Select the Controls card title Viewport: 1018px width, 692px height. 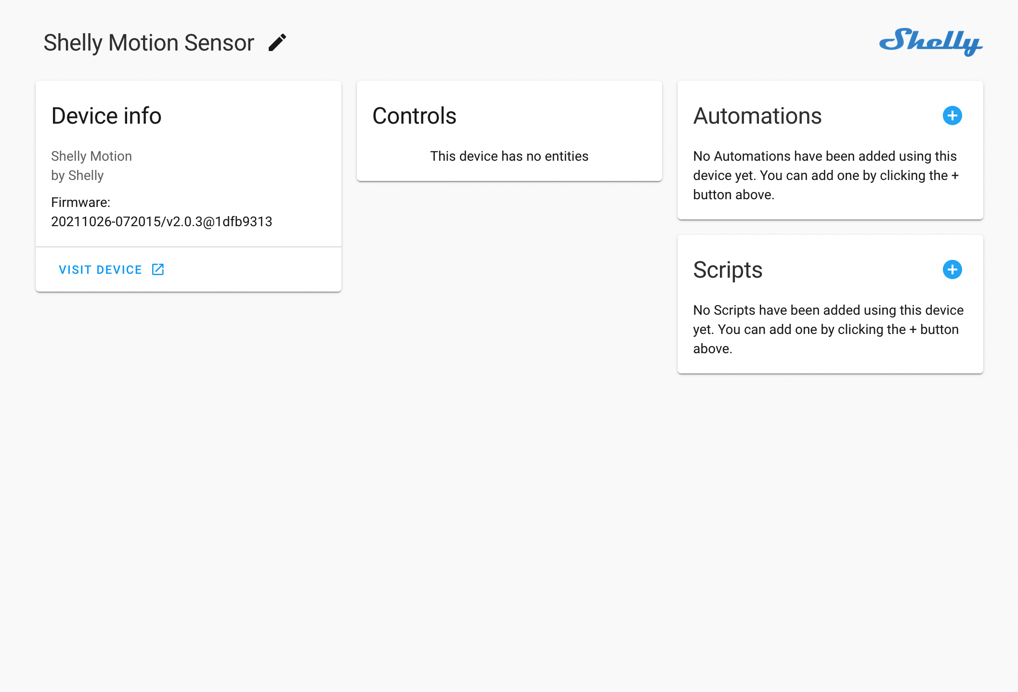pyautogui.click(x=414, y=115)
